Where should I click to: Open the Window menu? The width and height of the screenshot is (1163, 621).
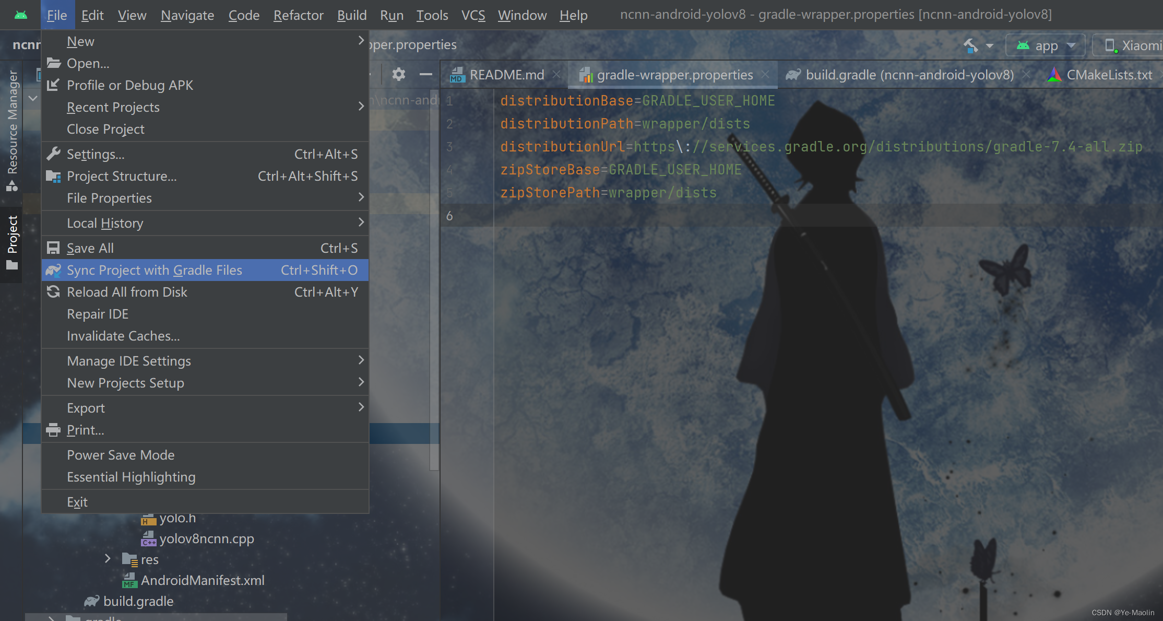[x=522, y=15]
